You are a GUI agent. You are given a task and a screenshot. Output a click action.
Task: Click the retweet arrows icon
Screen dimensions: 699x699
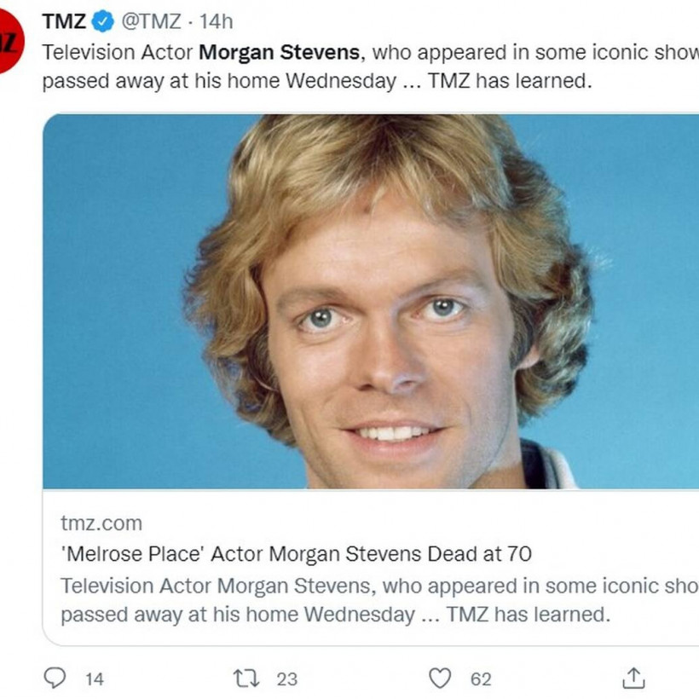[x=246, y=678]
